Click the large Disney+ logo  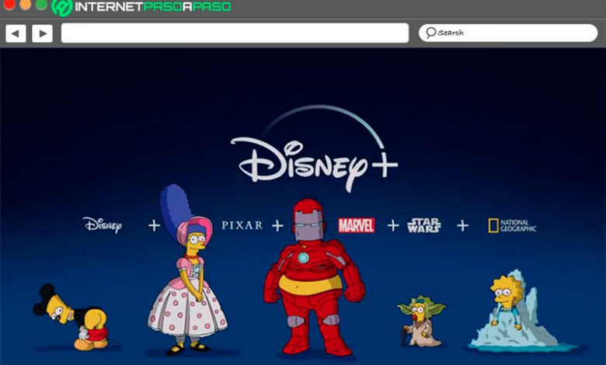(x=314, y=149)
